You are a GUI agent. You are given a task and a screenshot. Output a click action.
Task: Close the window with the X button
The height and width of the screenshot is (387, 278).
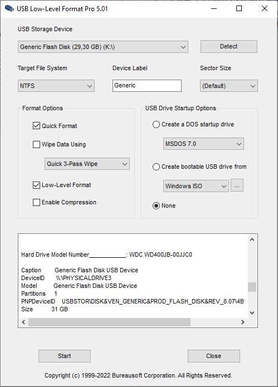pos(265,9)
